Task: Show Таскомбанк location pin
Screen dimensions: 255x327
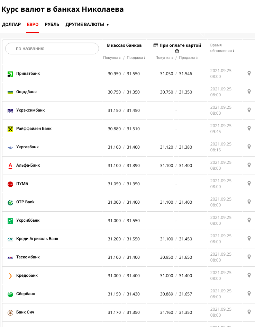Action: pyautogui.click(x=249, y=257)
